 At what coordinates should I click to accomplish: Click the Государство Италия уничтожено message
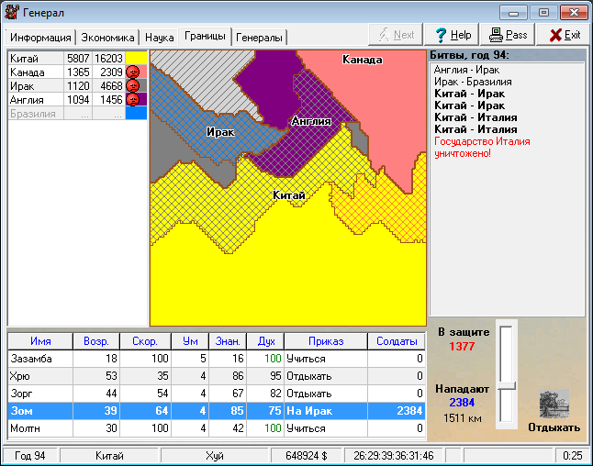pyautogui.click(x=482, y=148)
